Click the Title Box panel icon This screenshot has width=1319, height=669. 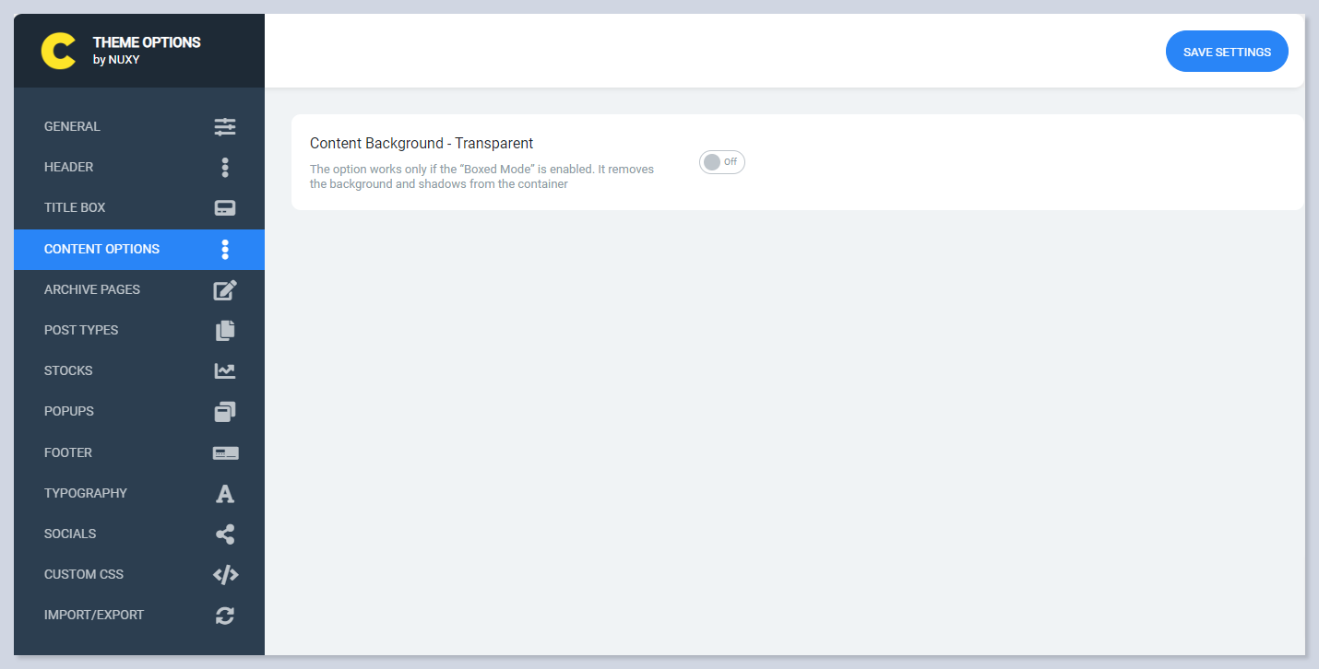pos(225,208)
